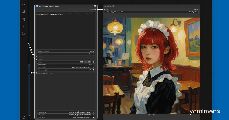The height and width of the screenshot is (120, 229).
Task: Click the blue subgraph icon in the Text to Image title
Action: coord(37,6)
